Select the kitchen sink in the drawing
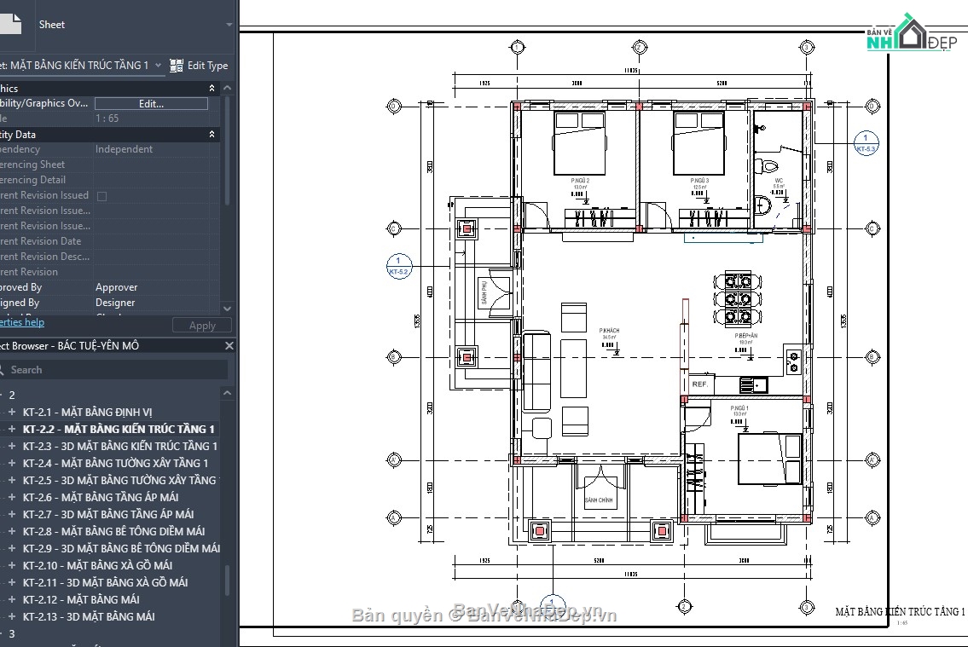Screen dimensions: 968x647 pyautogui.click(x=753, y=386)
